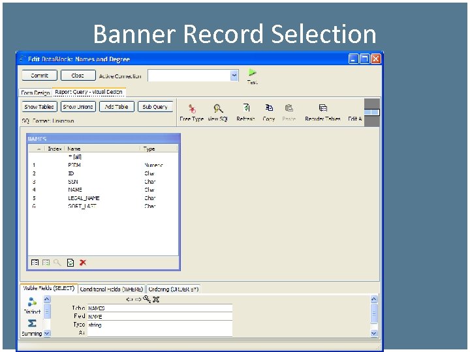
Task: Click the black X icon above Table field
Action: [x=156, y=299]
